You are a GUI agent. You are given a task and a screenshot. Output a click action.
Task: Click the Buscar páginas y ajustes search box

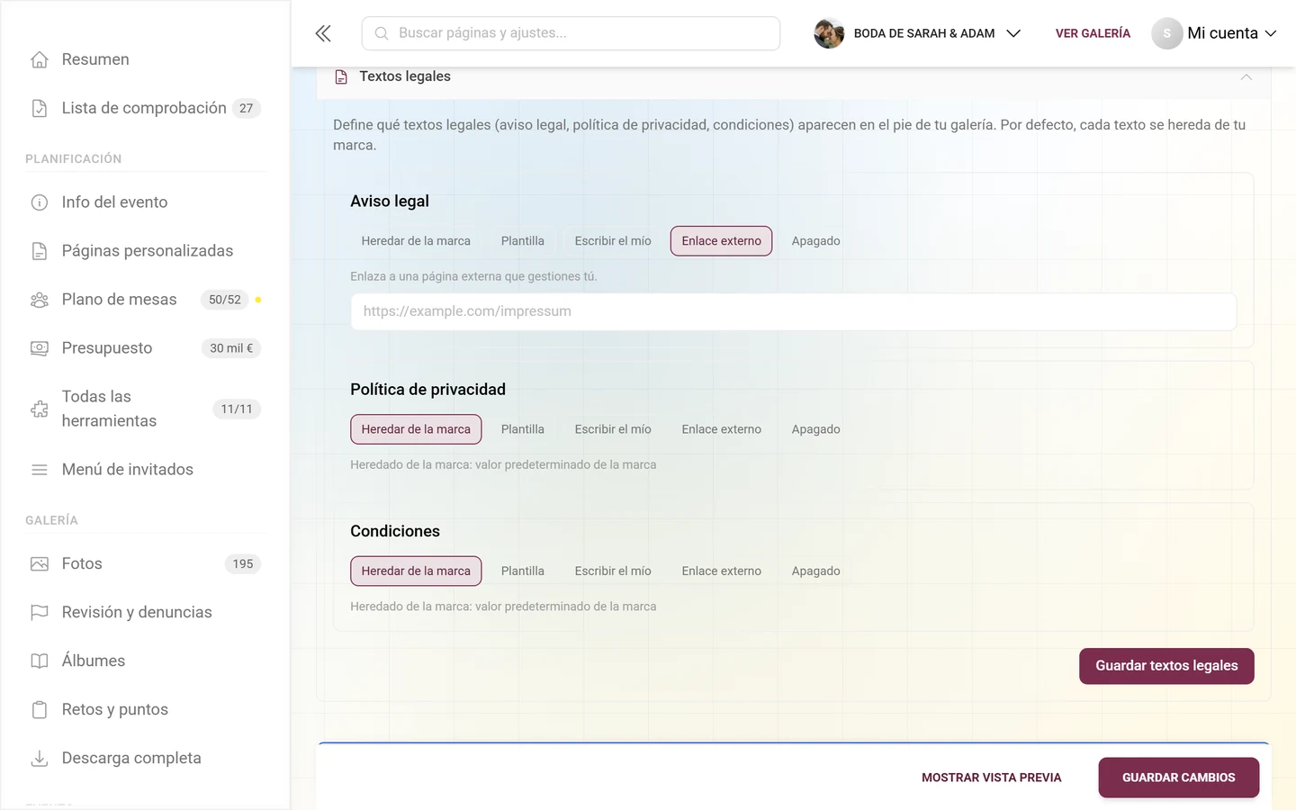click(x=571, y=33)
